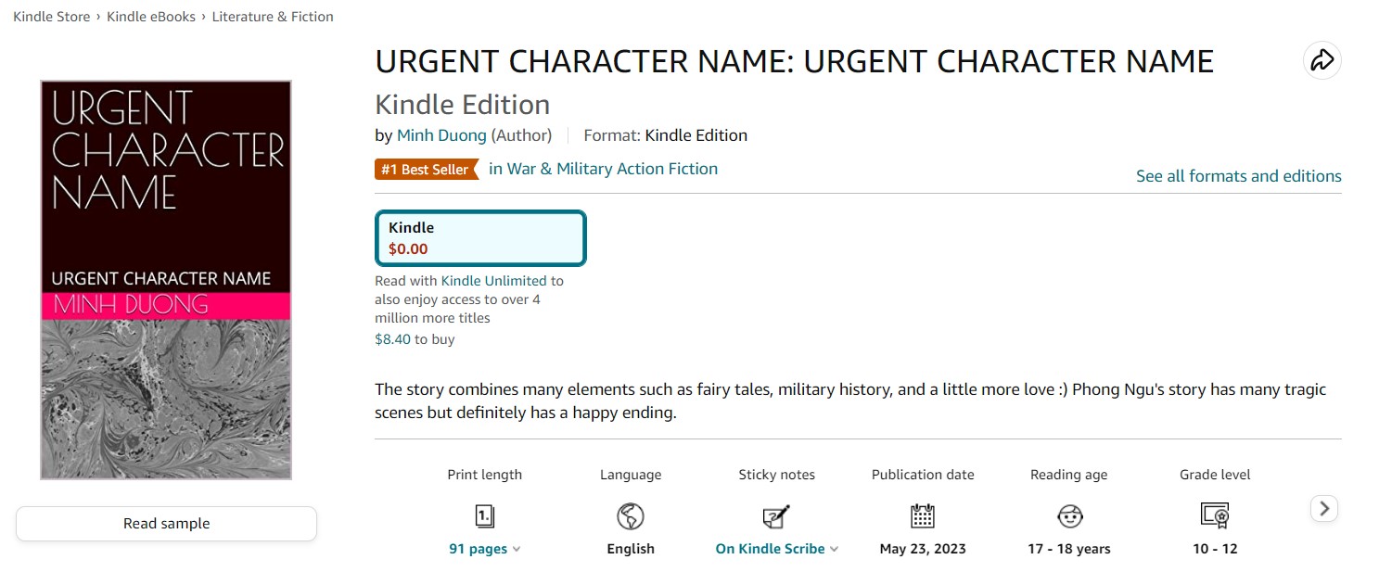Image resolution: width=1379 pixels, height=572 pixels.
Task: Open Kindle Store breadcrumb
Action: click(x=52, y=17)
